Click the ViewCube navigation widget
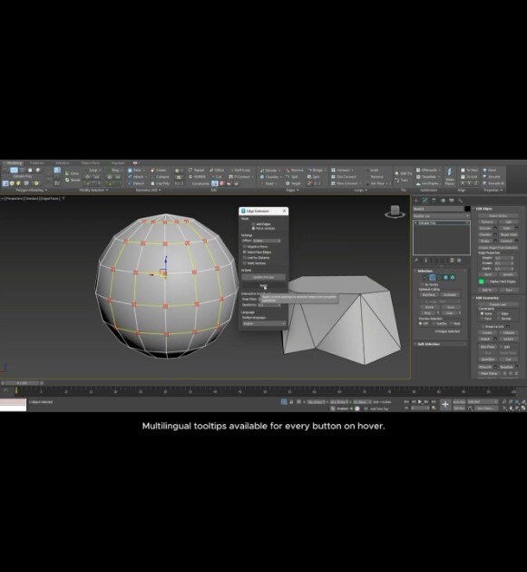Screen dimensions: 527x572 click(395, 212)
